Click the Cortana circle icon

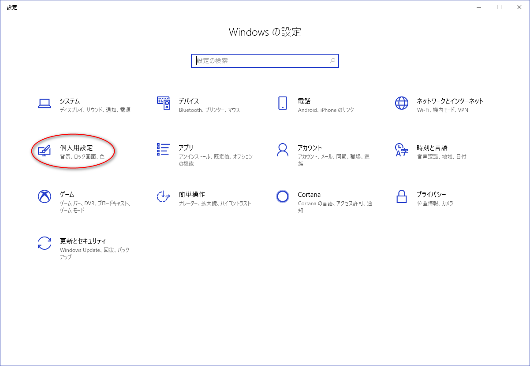pos(283,196)
